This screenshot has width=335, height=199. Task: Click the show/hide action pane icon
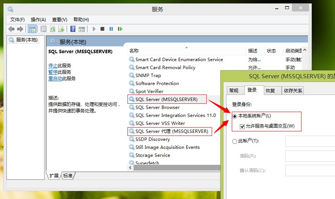pyautogui.click(x=82, y=29)
